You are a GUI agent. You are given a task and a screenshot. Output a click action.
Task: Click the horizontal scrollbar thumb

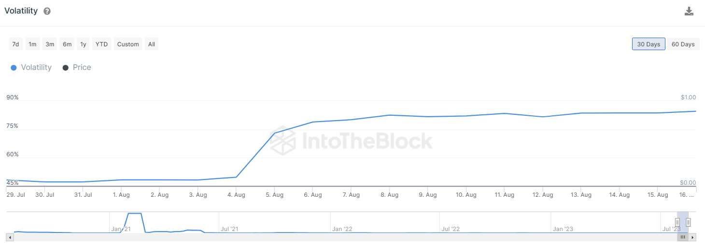click(x=683, y=237)
